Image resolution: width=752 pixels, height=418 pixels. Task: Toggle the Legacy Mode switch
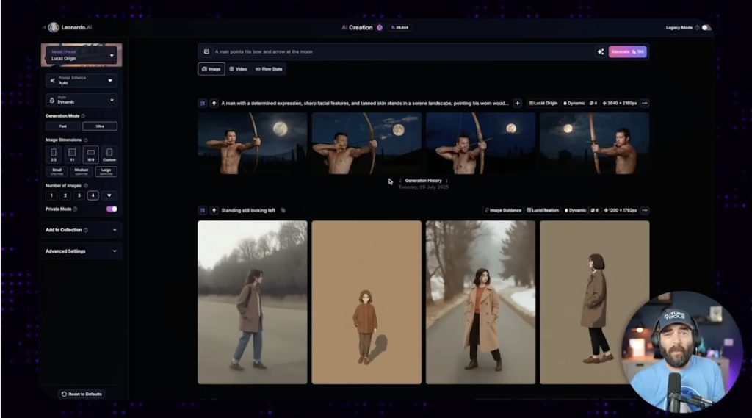click(706, 28)
